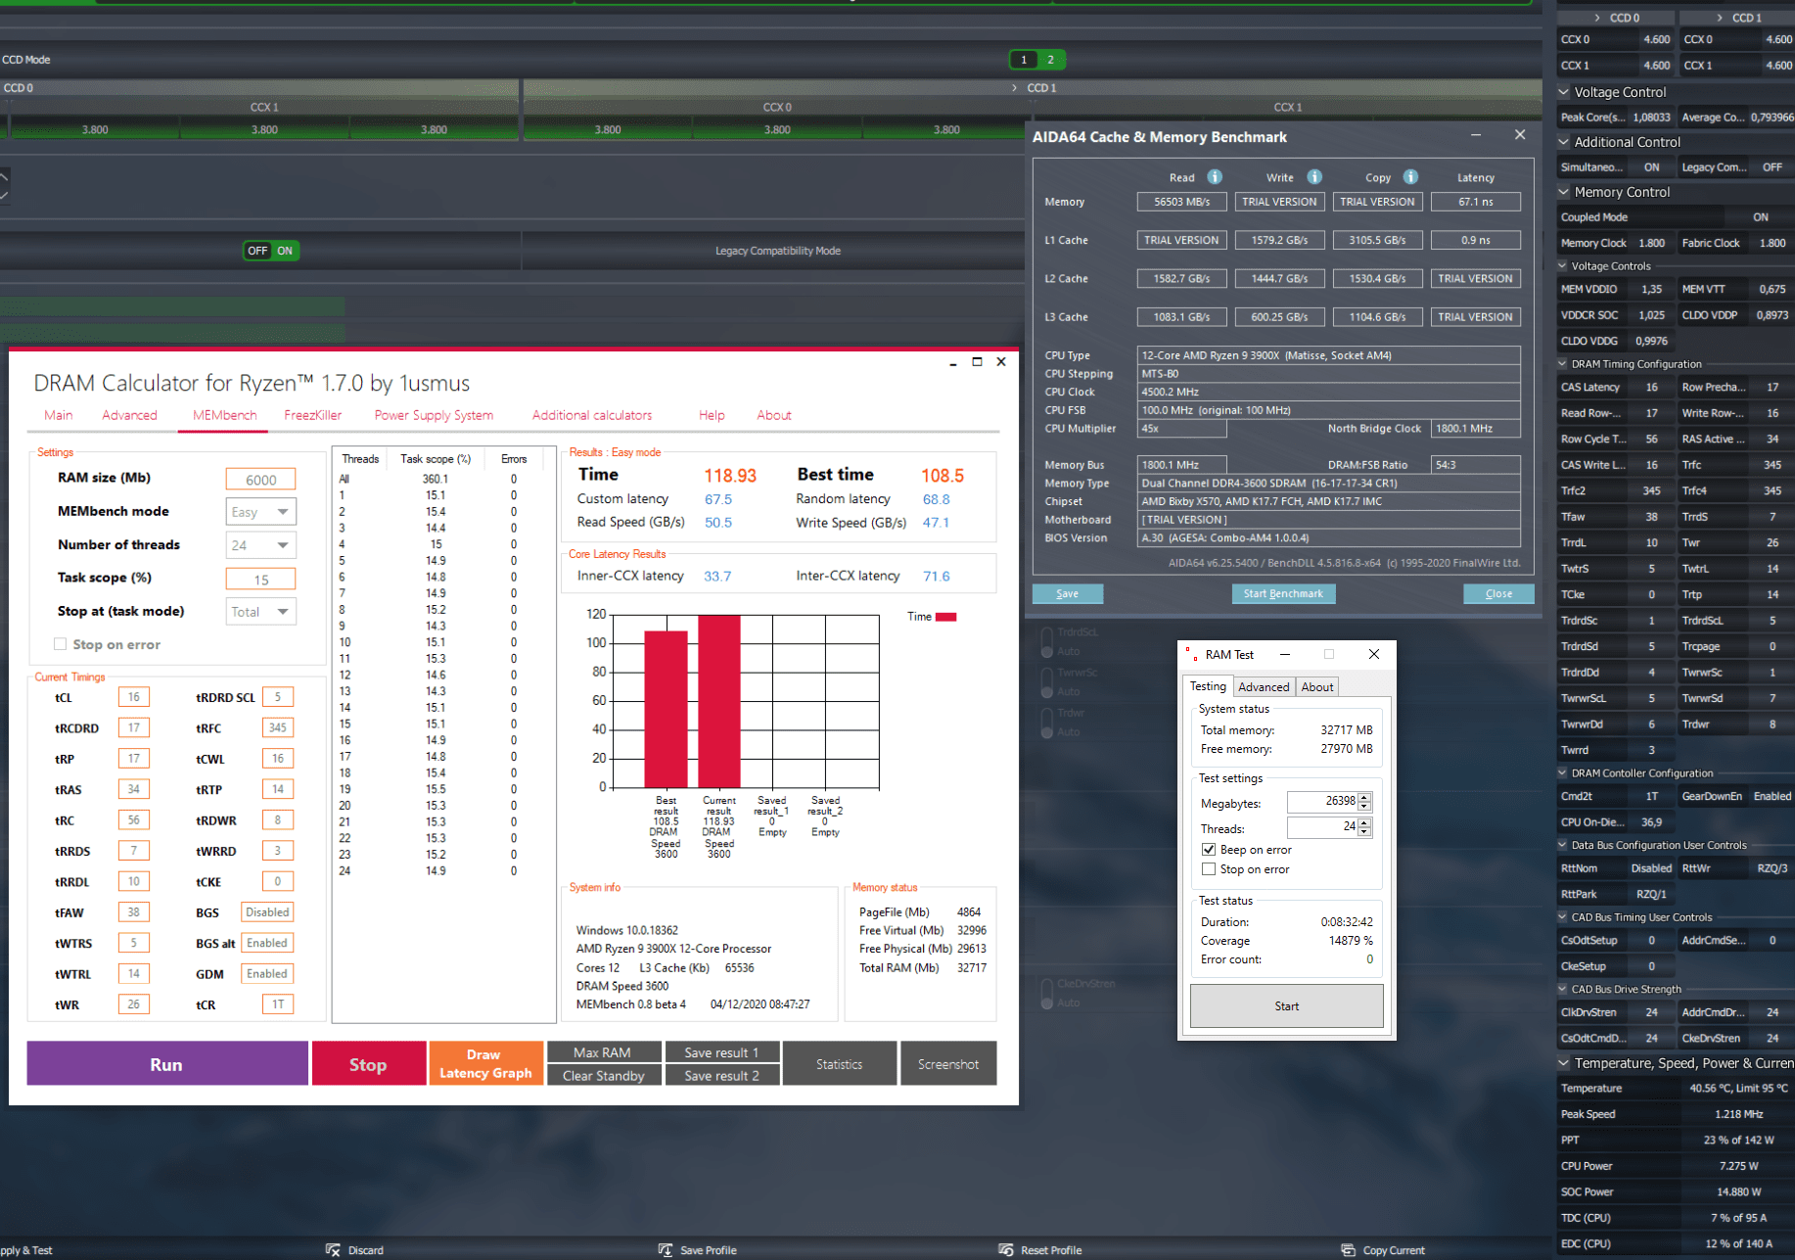Viewport: 1795px width, 1260px height.
Task: Click Memory Clock 1.800 value in sidebar
Action: coord(1652,243)
